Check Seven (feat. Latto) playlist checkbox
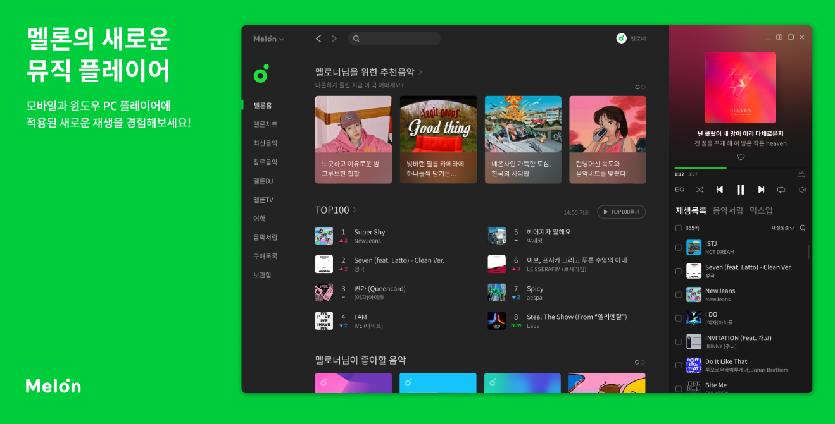Screen dimensions: 835x424 679,271
